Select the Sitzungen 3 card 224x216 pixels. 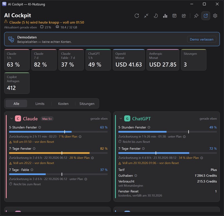tap(194, 60)
